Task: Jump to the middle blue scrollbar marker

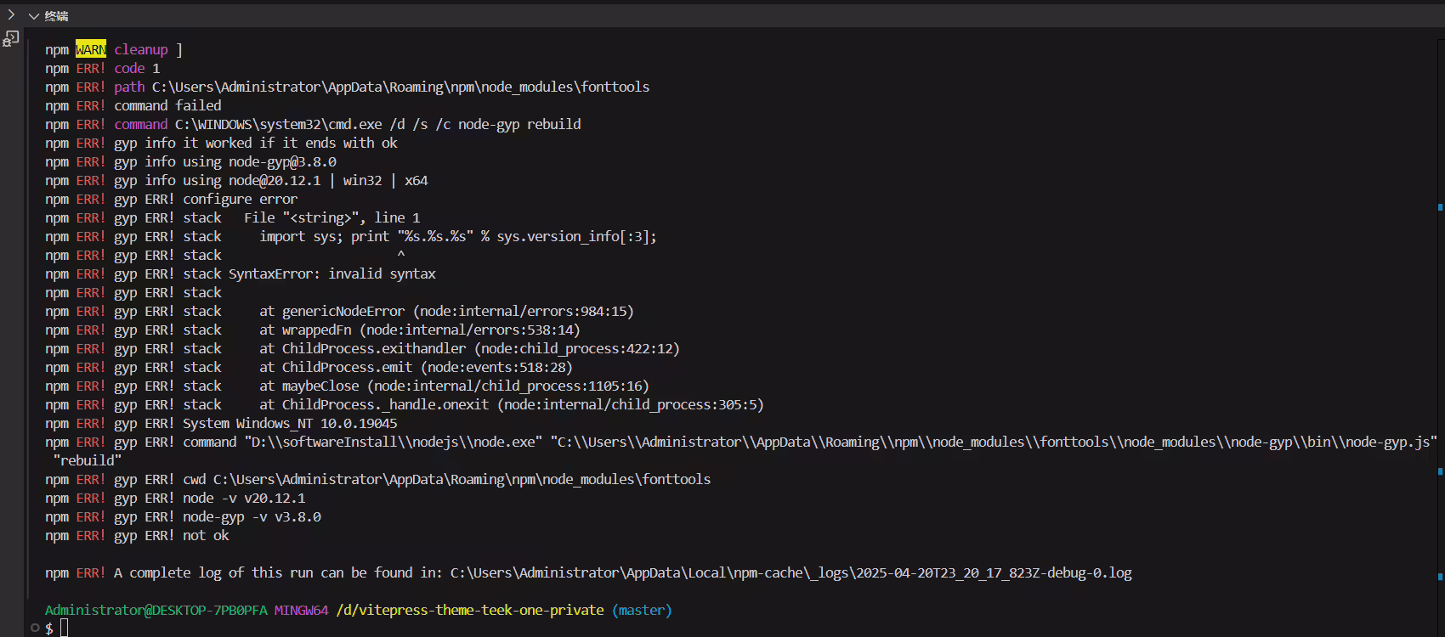Action: 1440,471
